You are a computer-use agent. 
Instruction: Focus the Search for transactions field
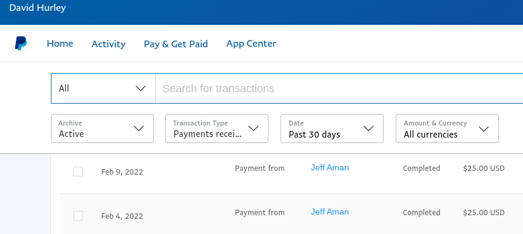[339, 89]
